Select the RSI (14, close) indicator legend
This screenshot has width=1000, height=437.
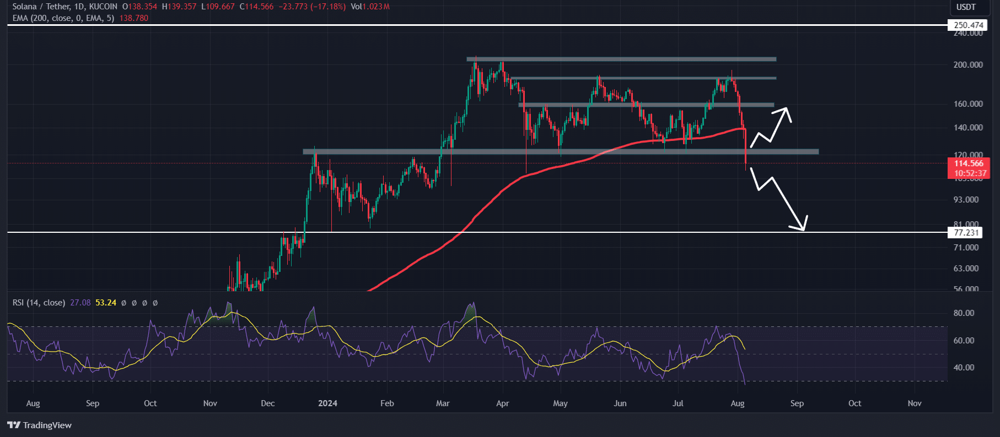(x=39, y=303)
